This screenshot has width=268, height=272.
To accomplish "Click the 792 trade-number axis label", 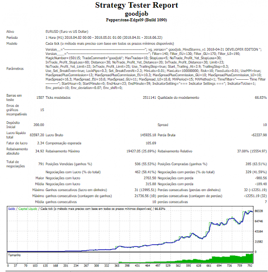I will pyautogui.click(x=250, y=265).
